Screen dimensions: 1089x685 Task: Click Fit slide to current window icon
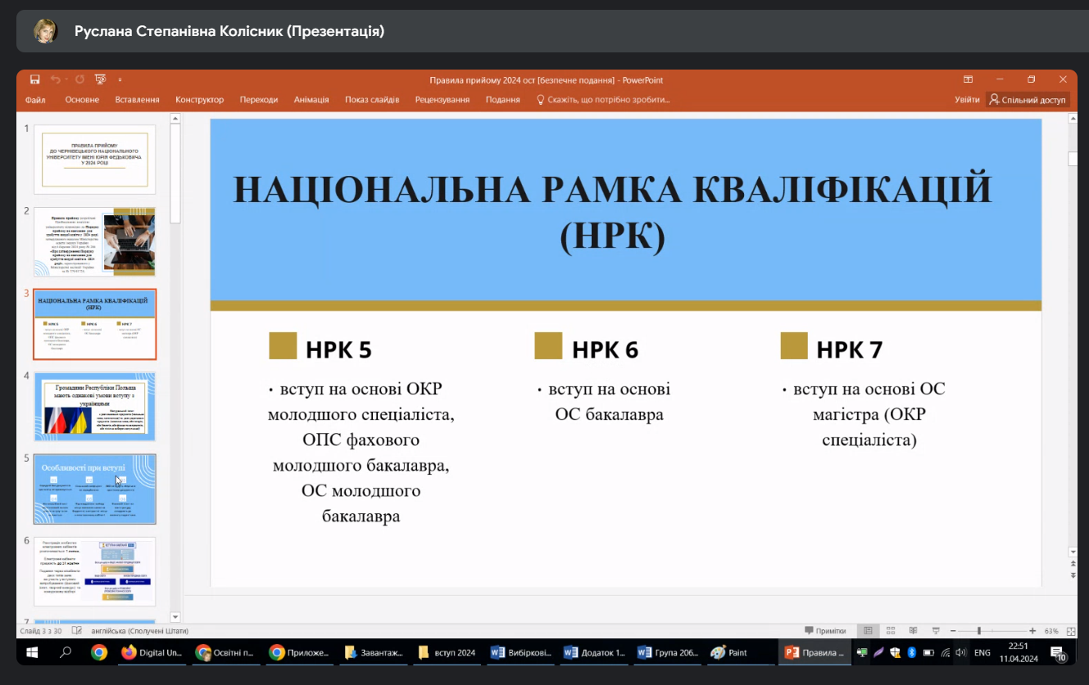pos(1072,631)
